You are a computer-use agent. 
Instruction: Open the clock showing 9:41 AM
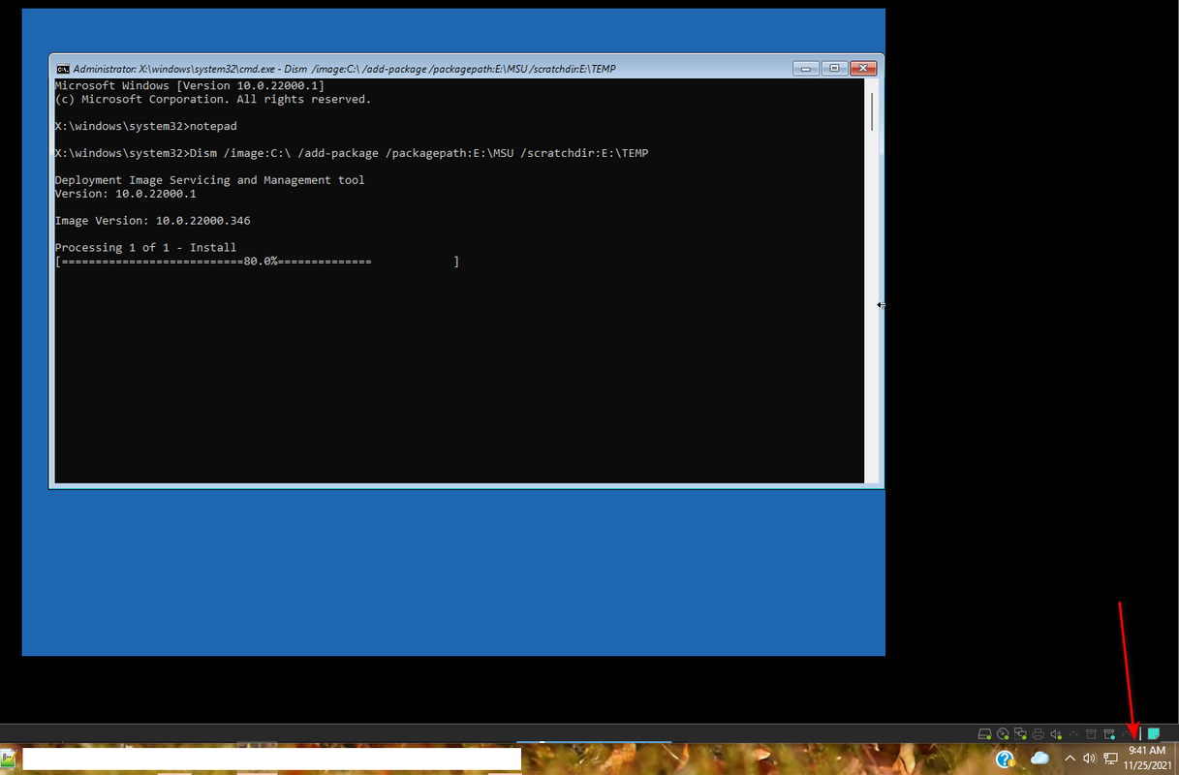(x=1147, y=750)
